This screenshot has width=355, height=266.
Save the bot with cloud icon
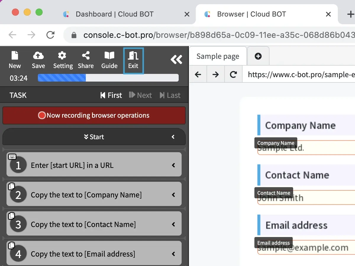pyautogui.click(x=38, y=60)
